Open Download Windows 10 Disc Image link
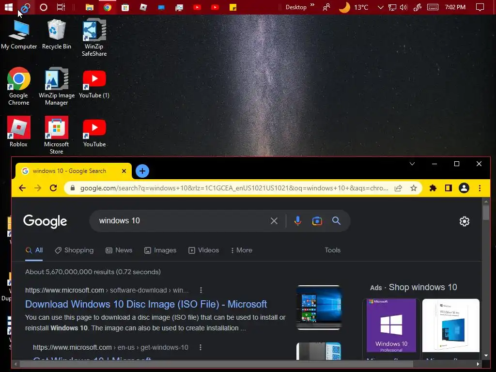Image resolution: width=496 pixels, height=372 pixels. pyautogui.click(x=146, y=304)
